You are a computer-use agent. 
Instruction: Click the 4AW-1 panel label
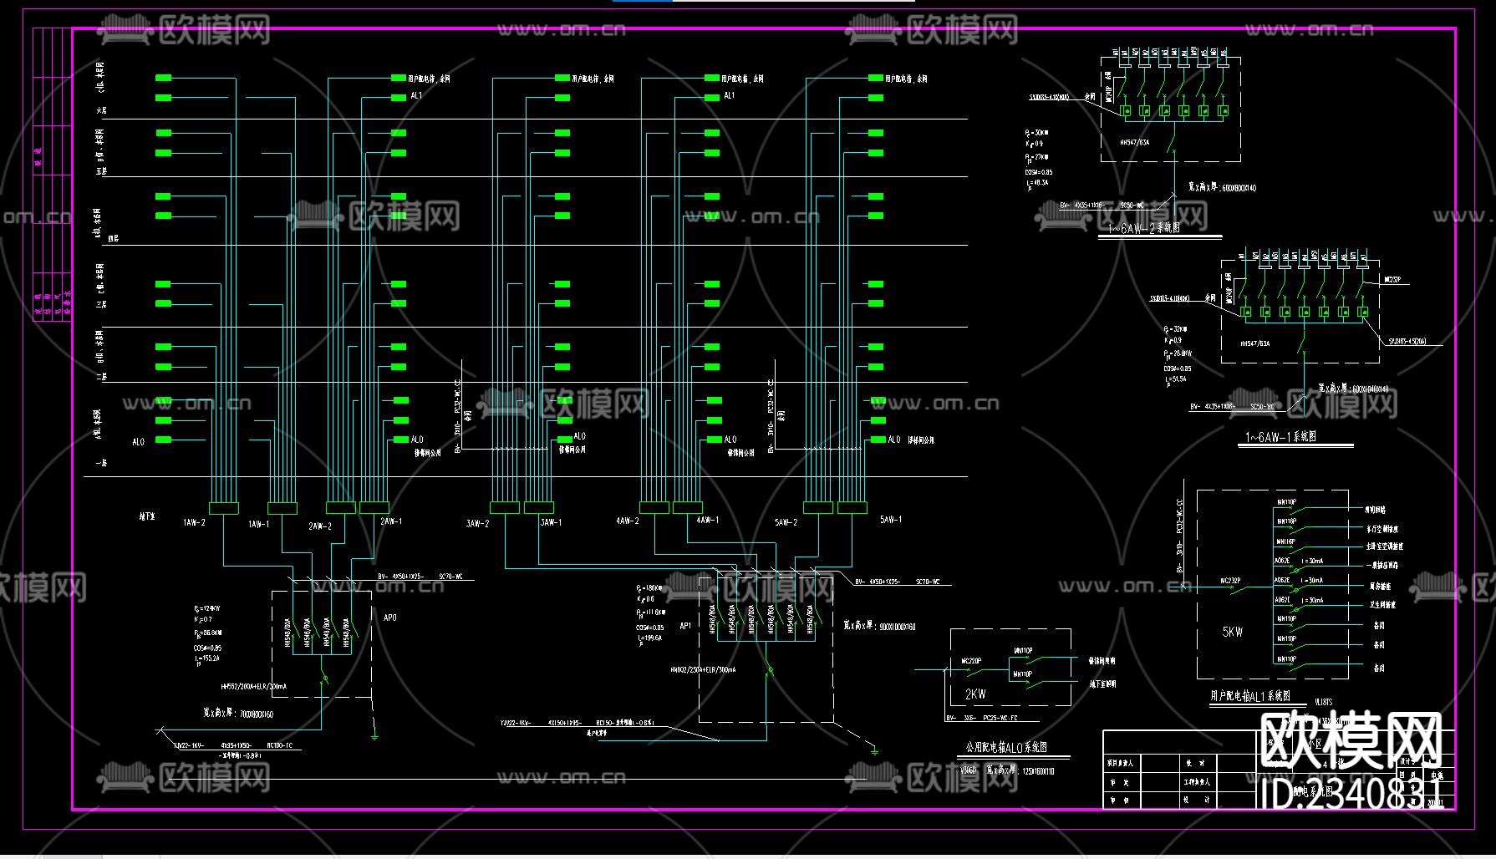click(x=707, y=520)
